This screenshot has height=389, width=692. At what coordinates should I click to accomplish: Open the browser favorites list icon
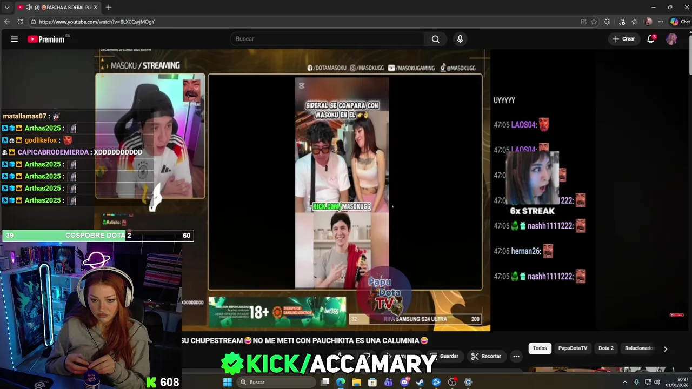click(x=635, y=22)
